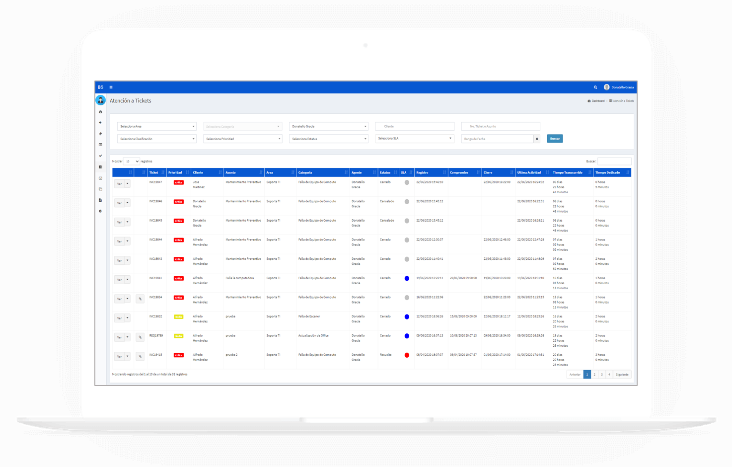Open the envelope icon in sidebar
The width and height of the screenshot is (732, 467).
100,178
